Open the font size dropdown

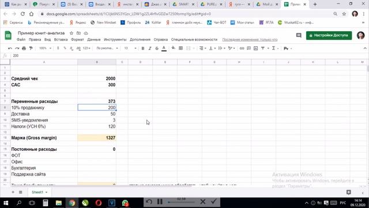[130, 48]
